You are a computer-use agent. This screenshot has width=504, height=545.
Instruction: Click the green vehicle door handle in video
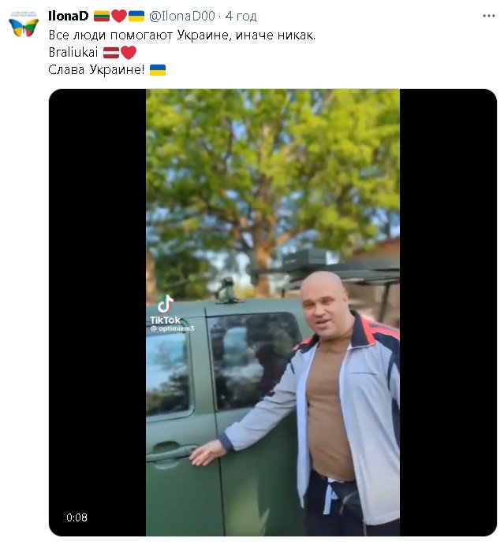click(x=170, y=453)
